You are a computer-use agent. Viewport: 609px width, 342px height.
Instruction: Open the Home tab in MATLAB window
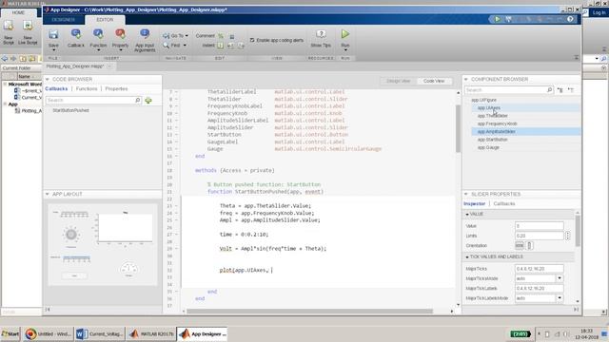(x=18, y=12)
